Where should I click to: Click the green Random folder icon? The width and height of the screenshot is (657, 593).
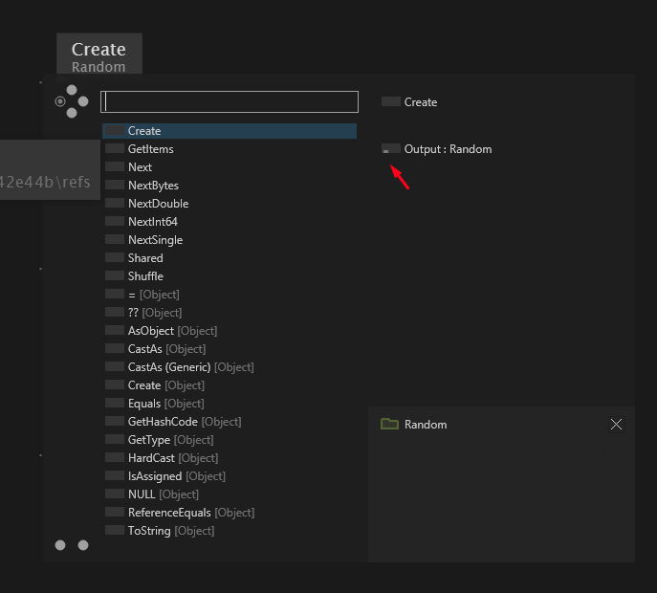point(389,424)
